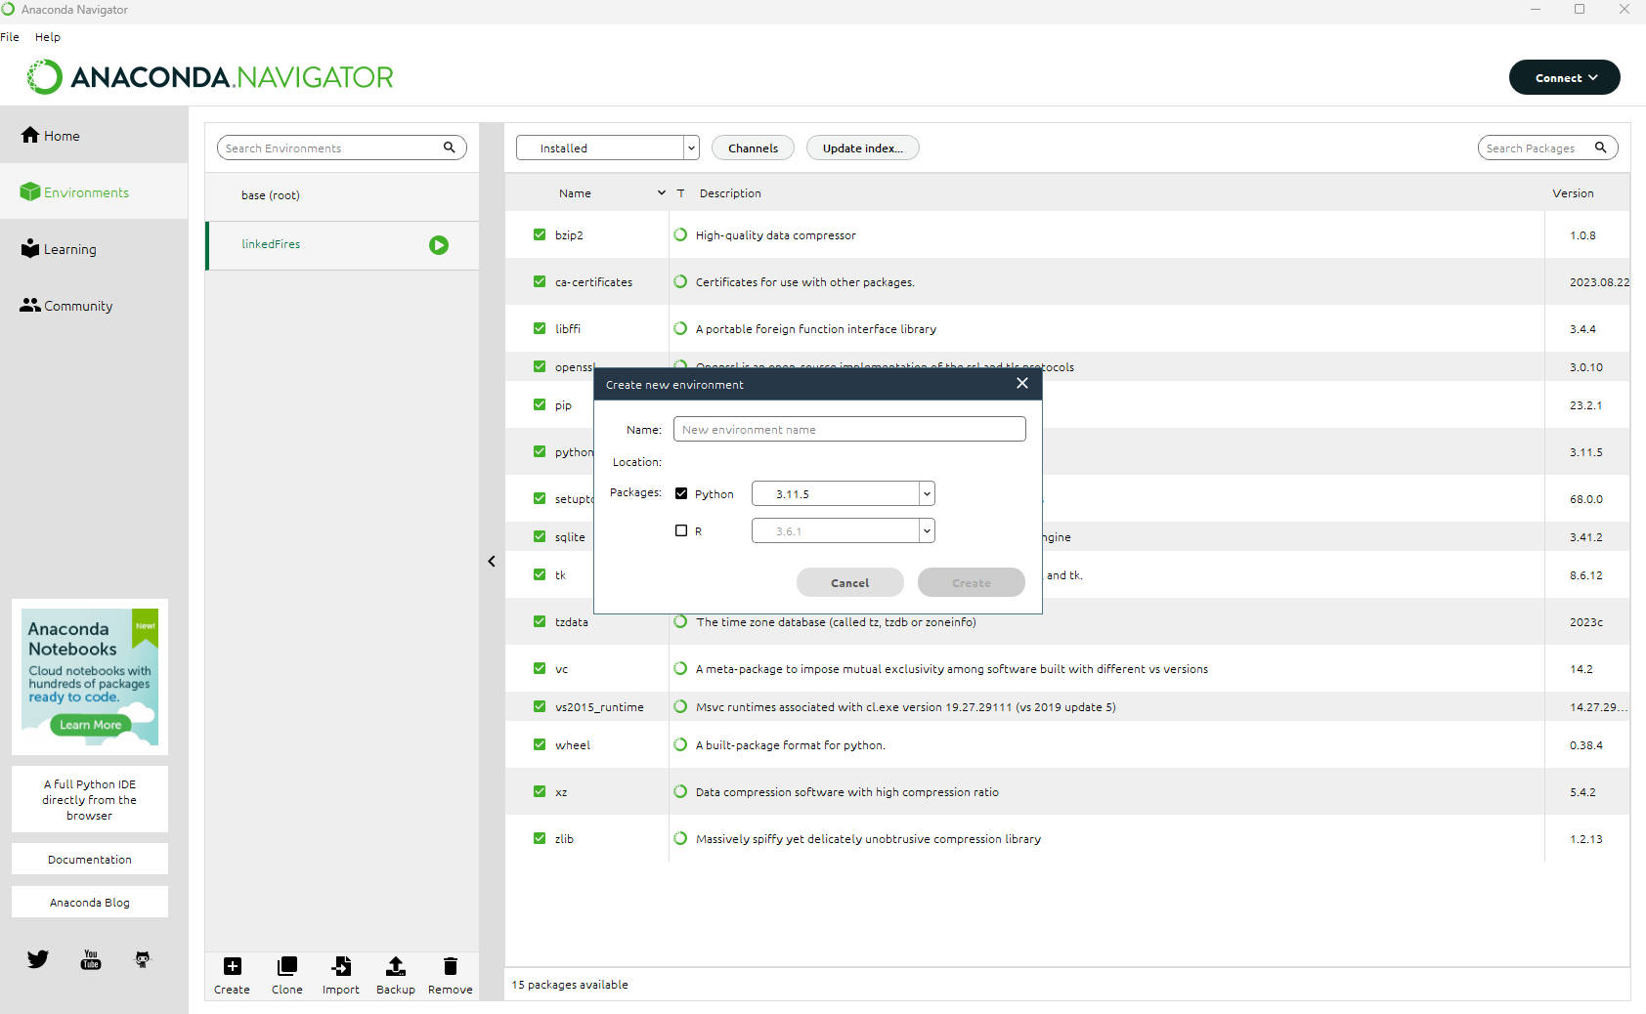1646x1014 pixels.
Task: Click the Create environment plus icon
Action: (x=233, y=966)
